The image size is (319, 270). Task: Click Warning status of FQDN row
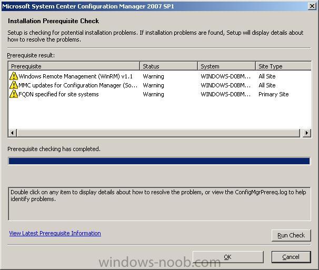coord(153,94)
